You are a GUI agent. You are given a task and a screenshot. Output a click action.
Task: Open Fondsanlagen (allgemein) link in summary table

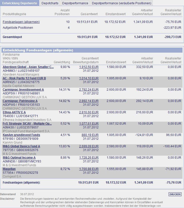tap(21, 22)
